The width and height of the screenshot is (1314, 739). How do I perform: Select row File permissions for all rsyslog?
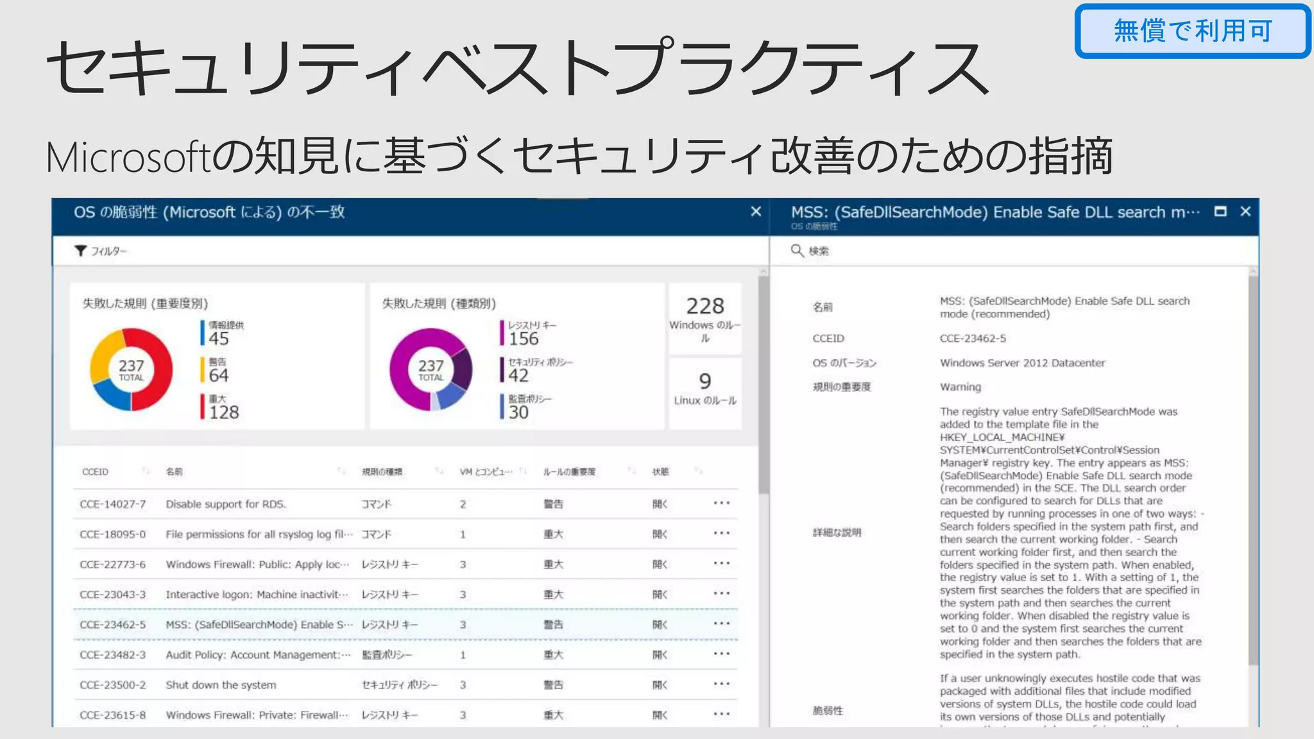click(405, 534)
